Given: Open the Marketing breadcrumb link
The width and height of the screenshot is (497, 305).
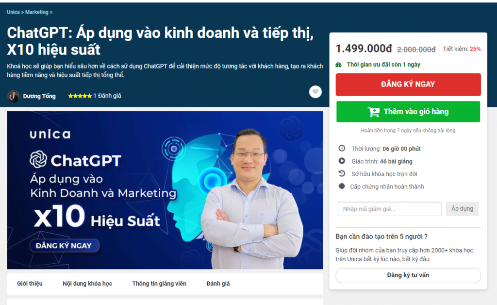Looking at the screenshot, I should pos(37,12).
